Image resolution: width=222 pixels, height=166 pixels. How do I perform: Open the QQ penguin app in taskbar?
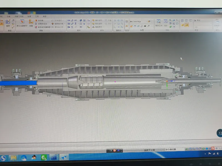tap(34, 158)
